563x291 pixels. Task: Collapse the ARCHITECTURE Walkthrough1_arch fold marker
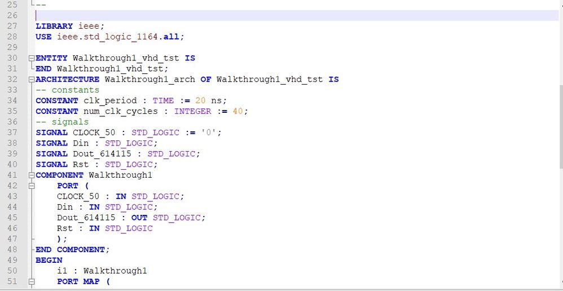[32, 80]
